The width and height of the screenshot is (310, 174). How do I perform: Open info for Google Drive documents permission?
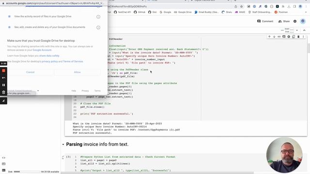tap(98, 28)
